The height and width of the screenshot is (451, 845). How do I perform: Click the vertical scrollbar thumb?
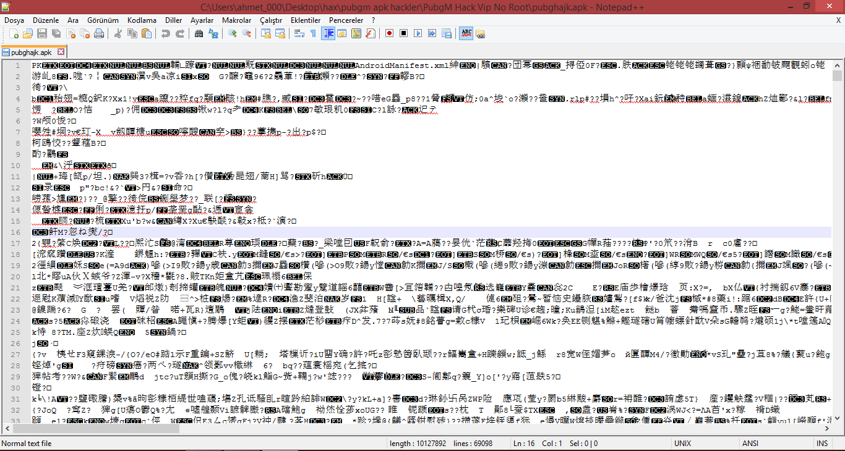838,77
